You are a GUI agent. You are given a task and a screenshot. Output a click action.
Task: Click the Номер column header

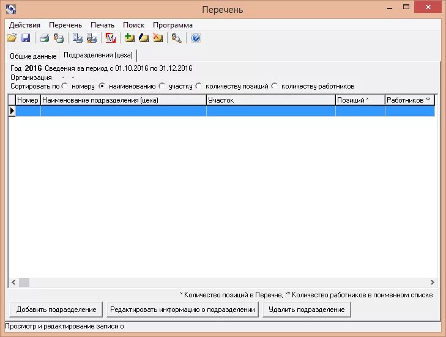tap(28, 100)
